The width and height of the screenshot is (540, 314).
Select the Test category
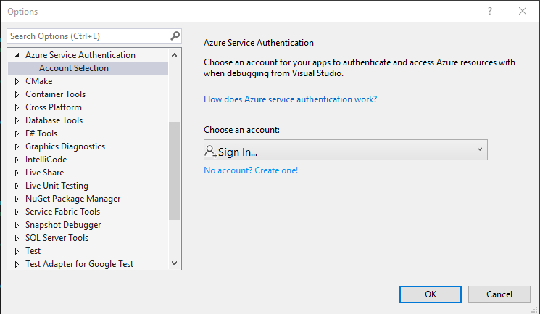tap(33, 251)
